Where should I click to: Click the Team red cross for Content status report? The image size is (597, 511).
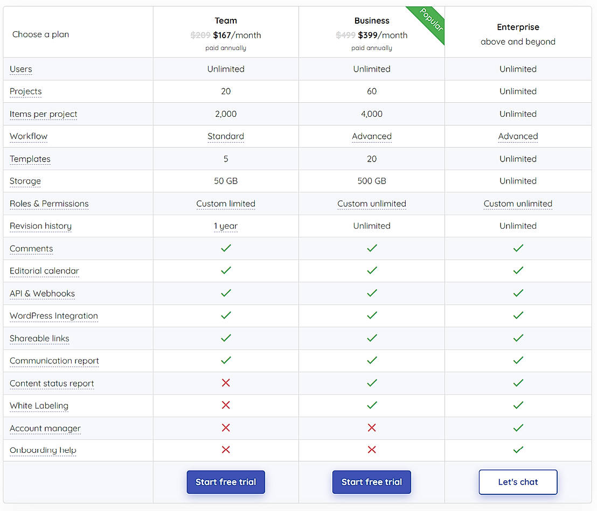tap(226, 383)
